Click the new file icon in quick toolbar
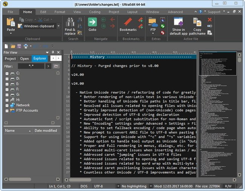 [x=6, y=46]
